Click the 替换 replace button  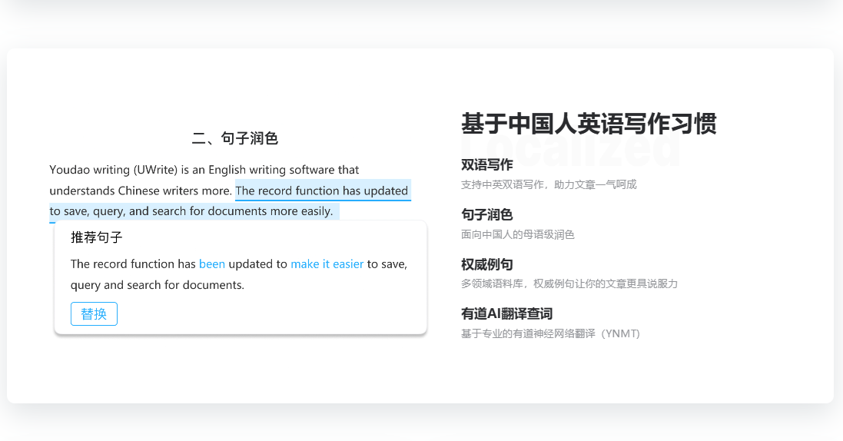coord(94,313)
